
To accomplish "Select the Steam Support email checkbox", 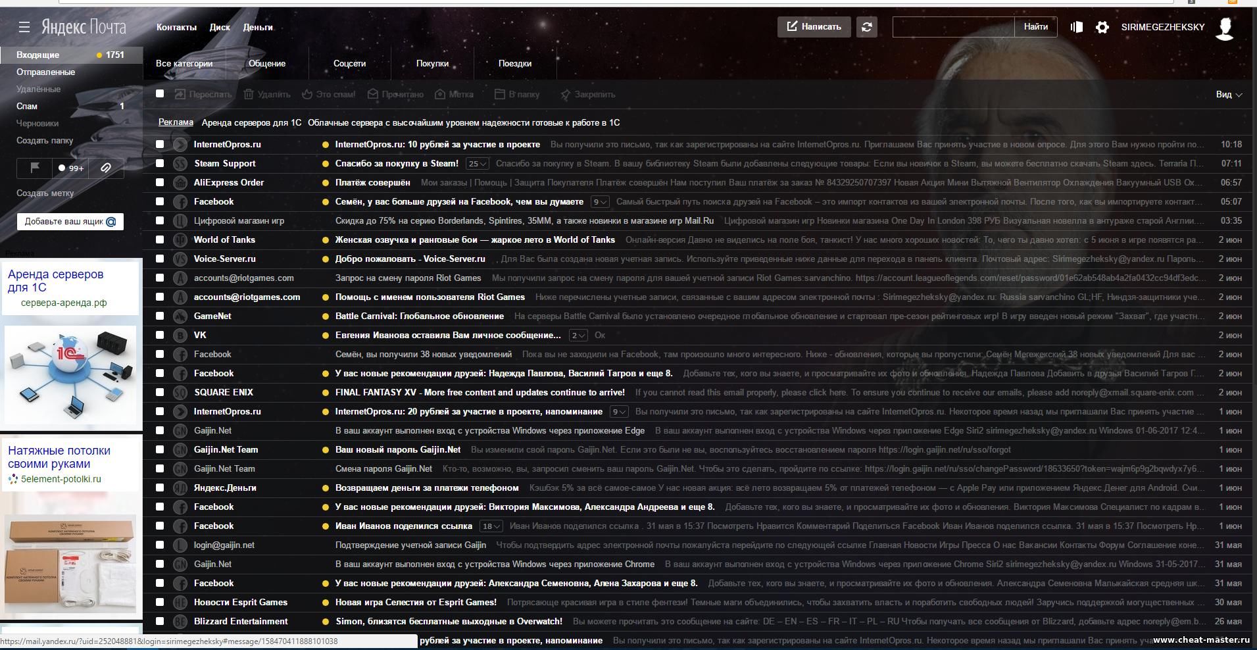I will pyautogui.click(x=160, y=163).
